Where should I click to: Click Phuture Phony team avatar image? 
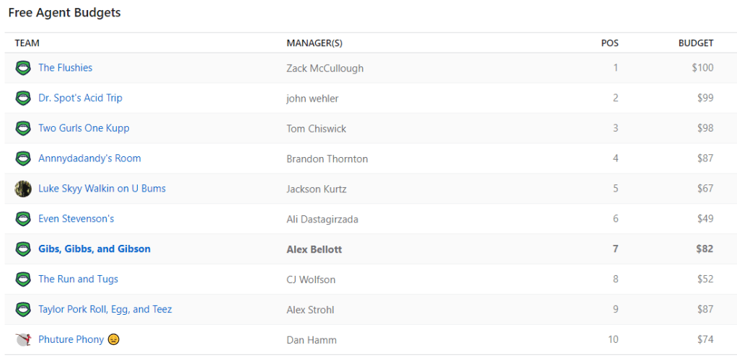tap(23, 339)
